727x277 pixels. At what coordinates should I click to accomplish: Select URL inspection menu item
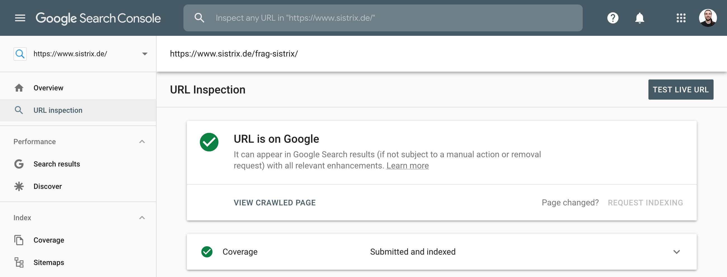78,110
